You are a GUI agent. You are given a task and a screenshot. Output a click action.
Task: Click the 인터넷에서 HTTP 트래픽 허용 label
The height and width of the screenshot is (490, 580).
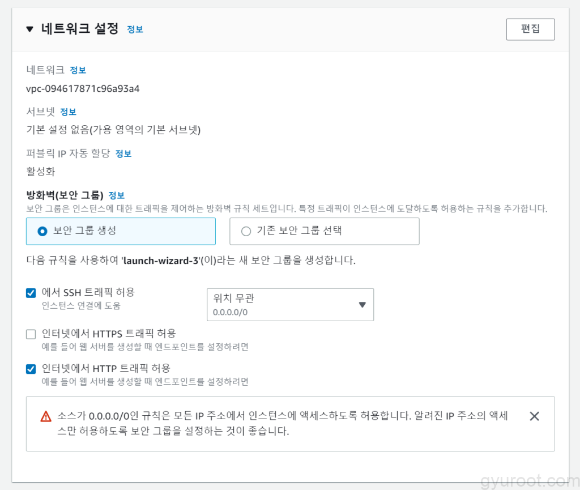click(106, 368)
